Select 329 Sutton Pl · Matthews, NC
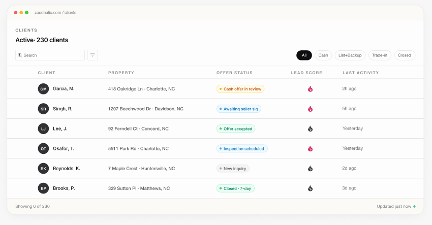The height and width of the screenshot is (225, 432). point(139,188)
